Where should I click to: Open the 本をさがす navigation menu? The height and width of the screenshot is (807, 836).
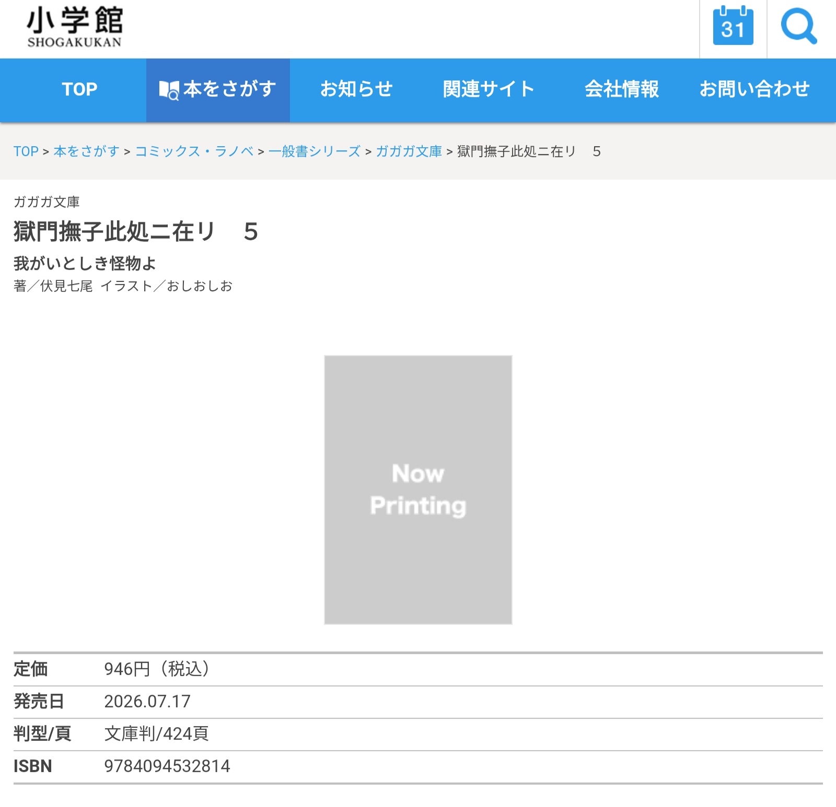218,89
